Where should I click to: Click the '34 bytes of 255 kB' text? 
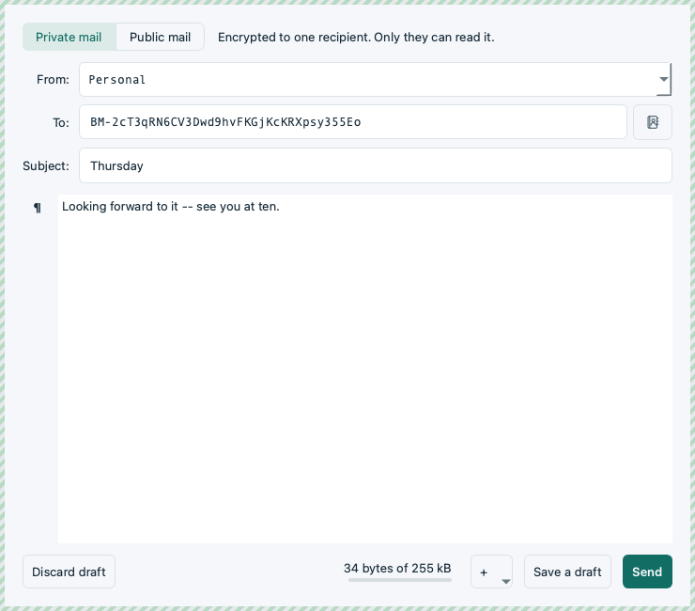pyautogui.click(x=397, y=568)
